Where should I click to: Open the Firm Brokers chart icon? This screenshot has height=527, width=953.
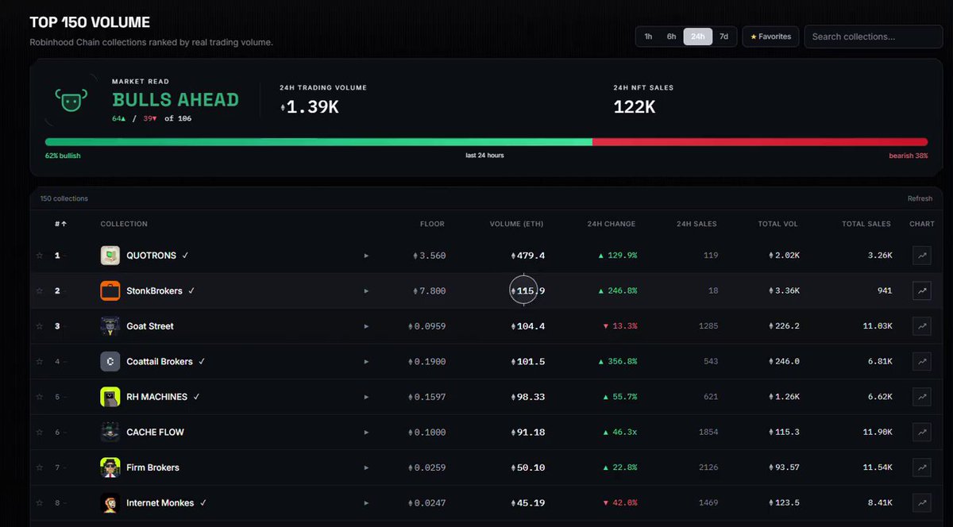(922, 467)
